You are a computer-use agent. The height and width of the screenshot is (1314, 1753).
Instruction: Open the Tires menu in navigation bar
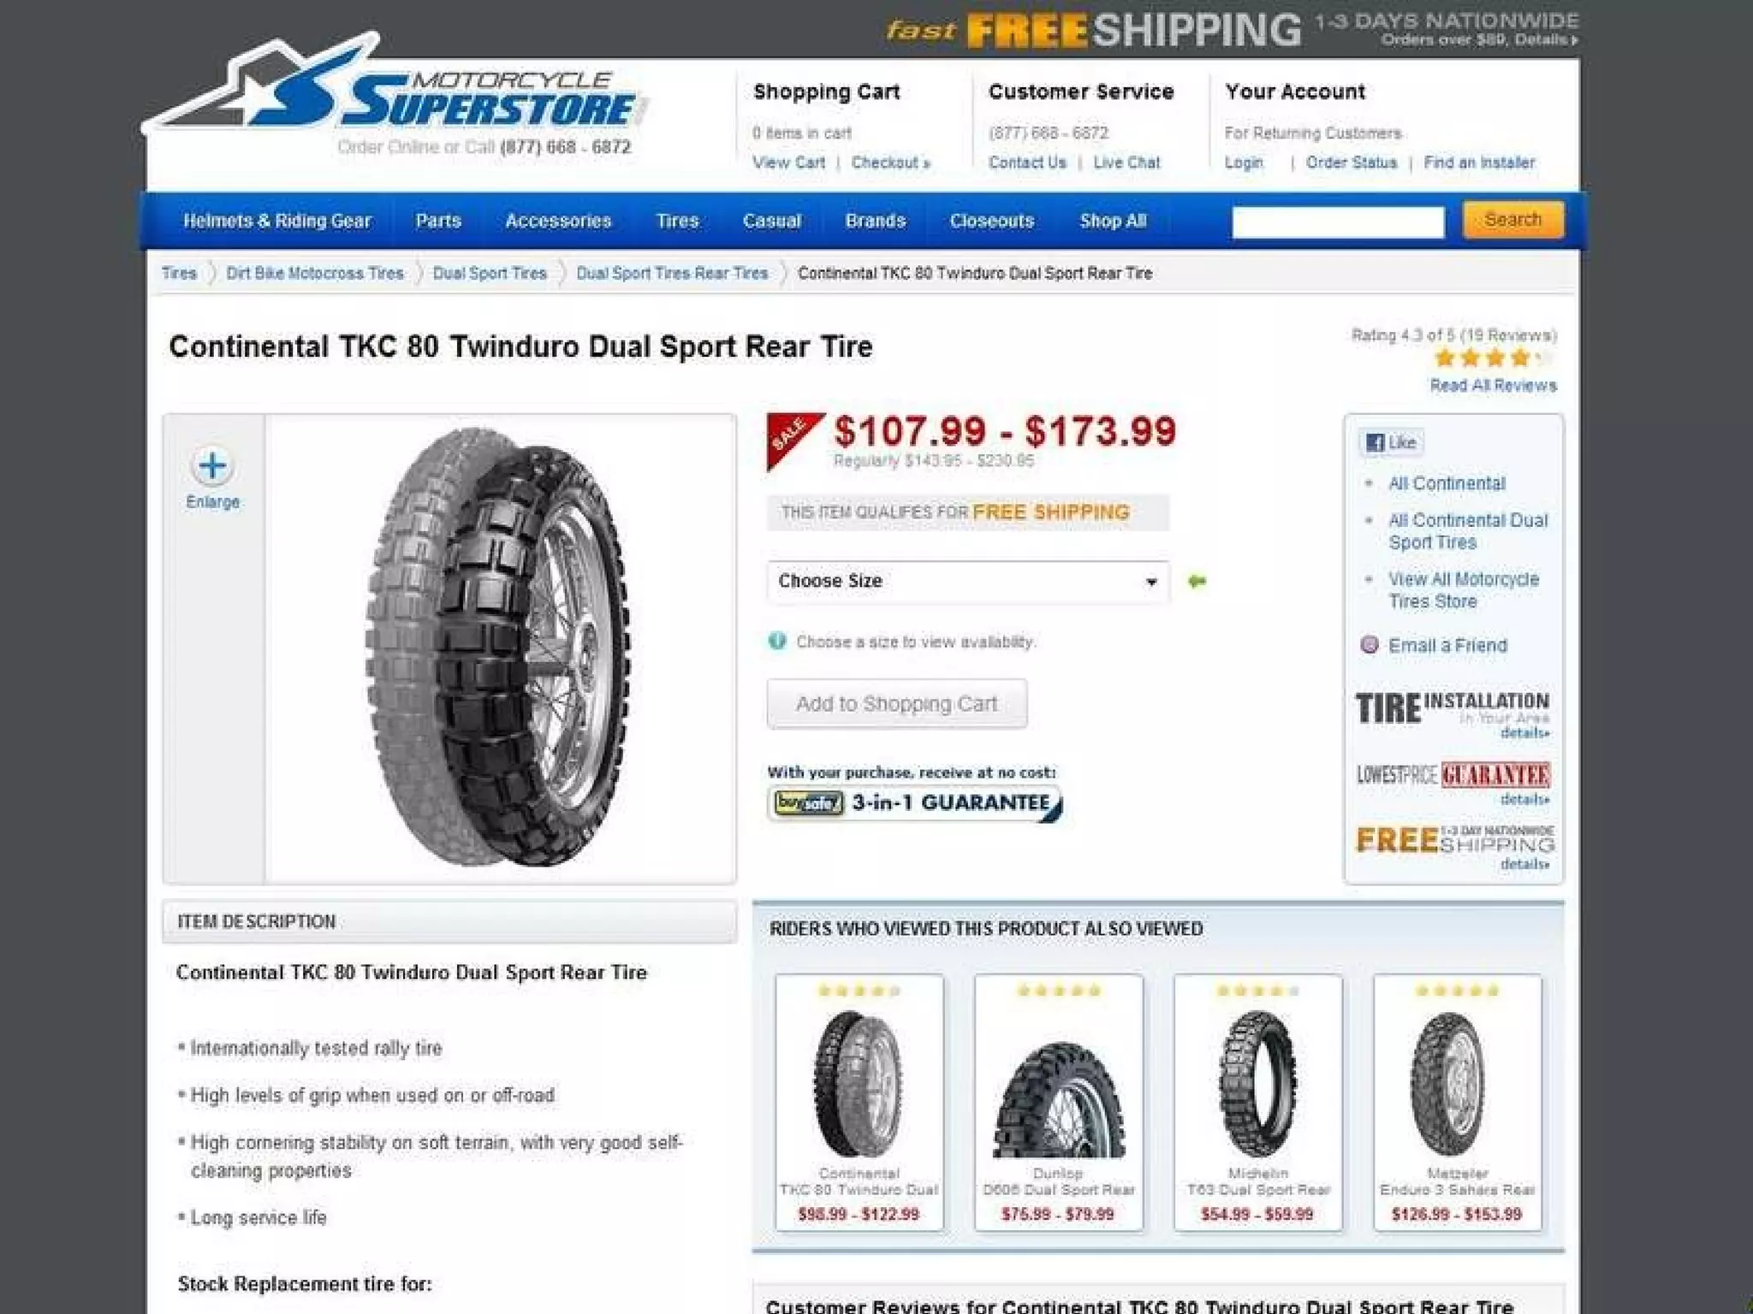pos(677,221)
